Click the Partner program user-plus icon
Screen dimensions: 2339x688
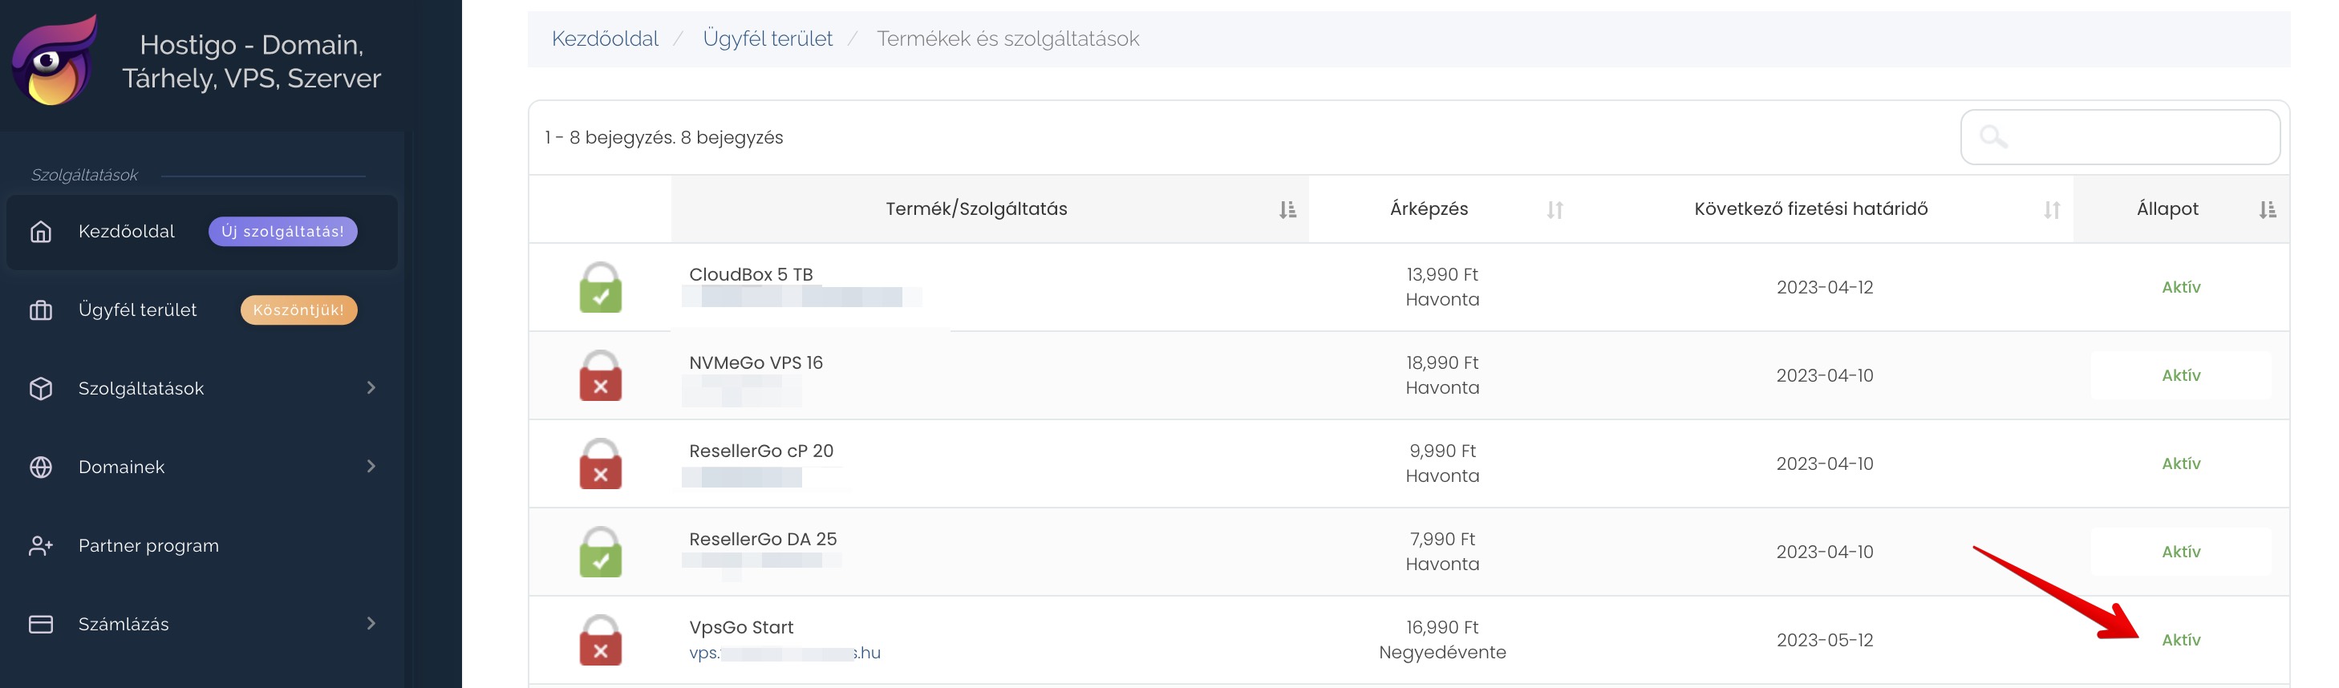tap(41, 545)
